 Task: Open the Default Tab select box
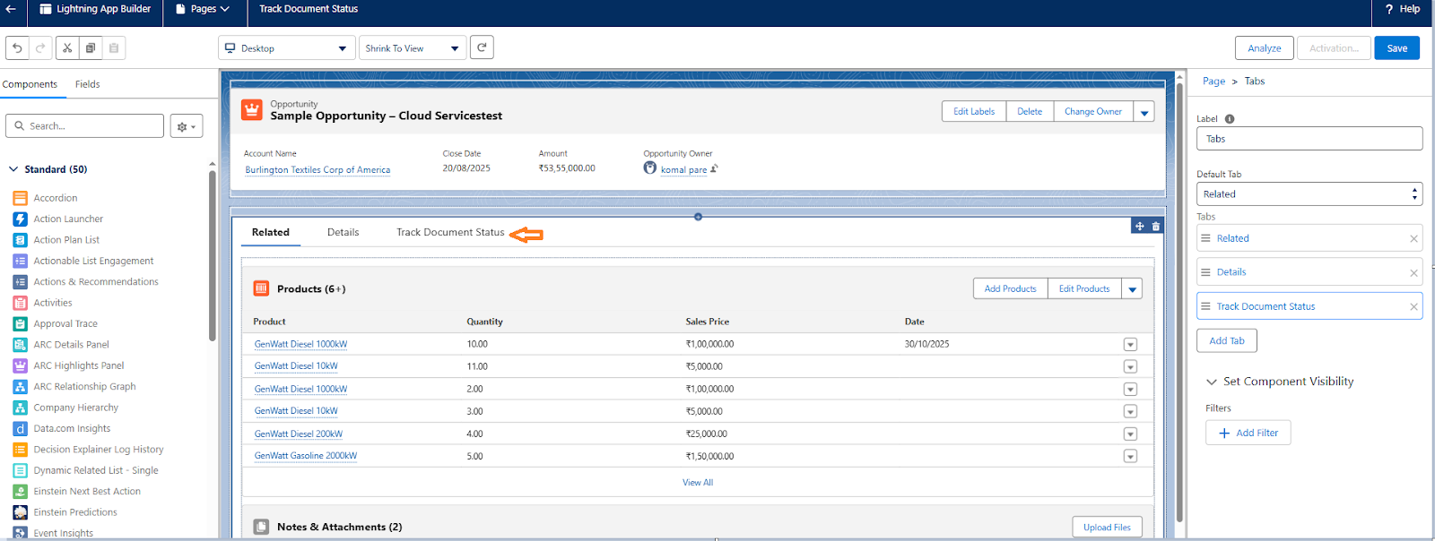tap(1309, 194)
